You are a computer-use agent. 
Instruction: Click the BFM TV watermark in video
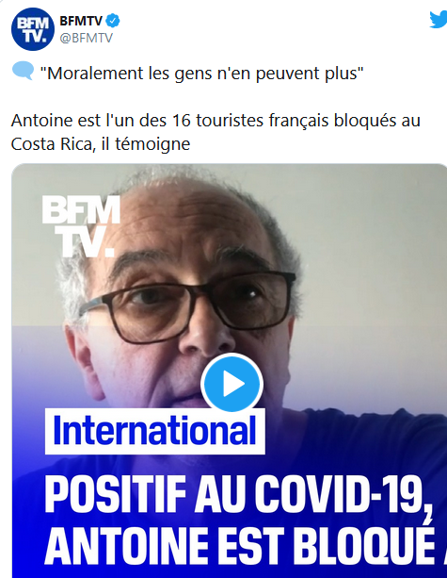coord(81,225)
